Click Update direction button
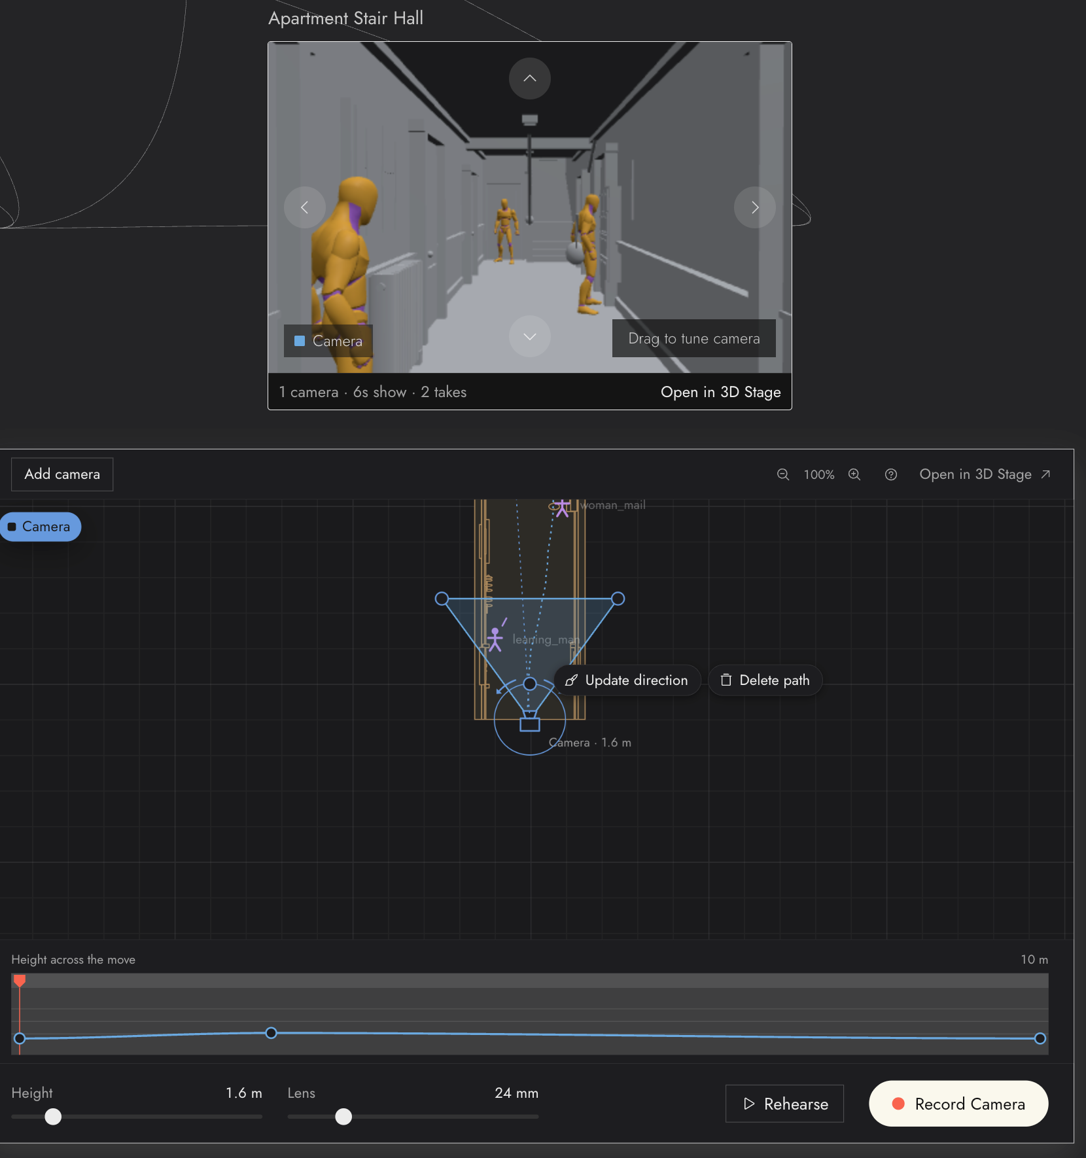The image size is (1086, 1158). point(627,680)
